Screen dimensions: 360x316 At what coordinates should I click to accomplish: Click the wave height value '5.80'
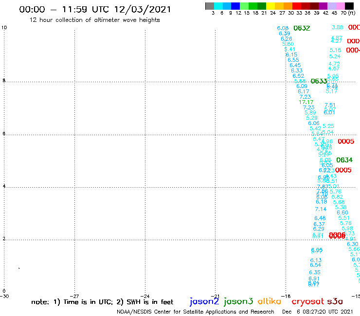point(288,44)
